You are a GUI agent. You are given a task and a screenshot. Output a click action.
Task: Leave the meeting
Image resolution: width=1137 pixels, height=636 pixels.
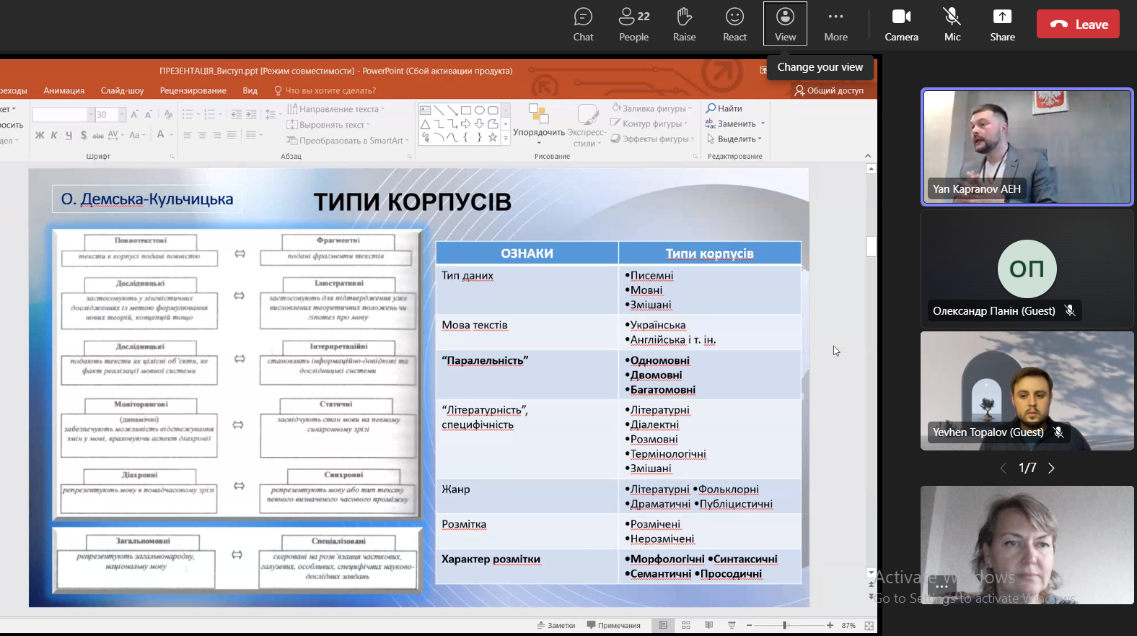[1078, 24]
